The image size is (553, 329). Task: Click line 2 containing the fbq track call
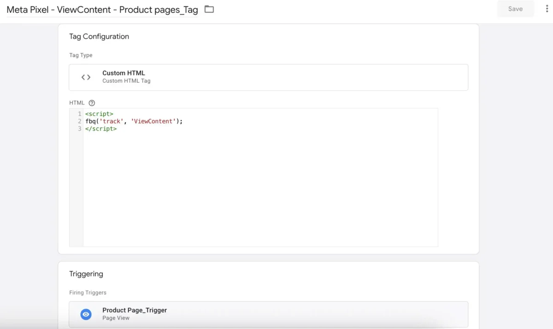(x=134, y=121)
